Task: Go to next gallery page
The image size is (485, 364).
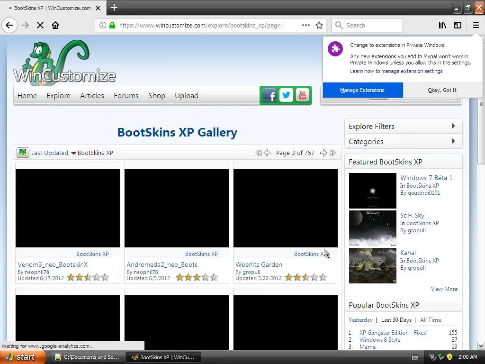Action: tap(323, 153)
